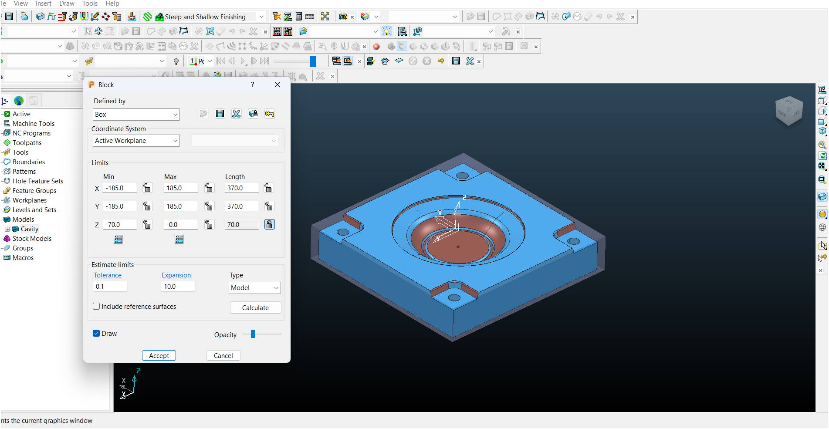The height and width of the screenshot is (429, 829).
Task: Enable Include reference surfaces checkbox
Action: [x=96, y=306]
